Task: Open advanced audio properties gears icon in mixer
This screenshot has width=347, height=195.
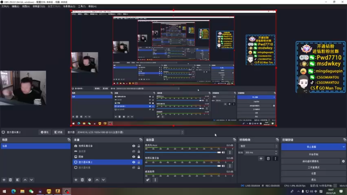Action: click(x=148, y=180)
